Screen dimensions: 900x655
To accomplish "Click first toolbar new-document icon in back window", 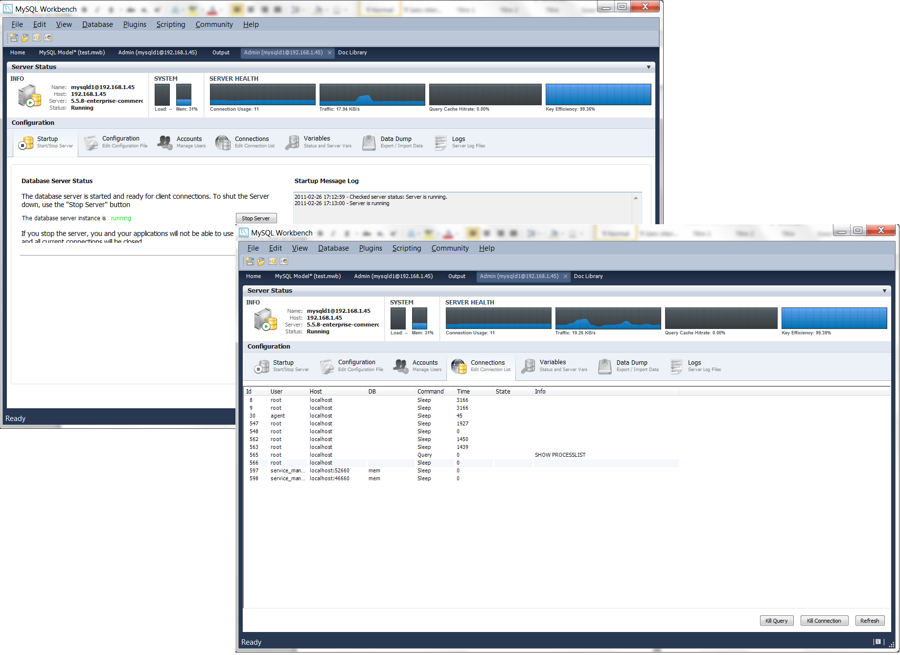I will (x=14, y=38).
